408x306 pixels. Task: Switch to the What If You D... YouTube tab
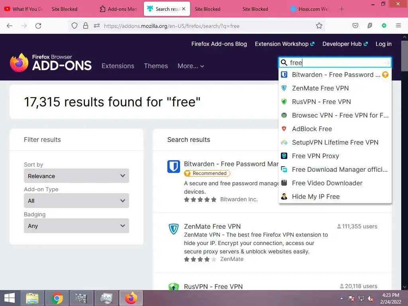pyautogui.click(x=24, y=9)
